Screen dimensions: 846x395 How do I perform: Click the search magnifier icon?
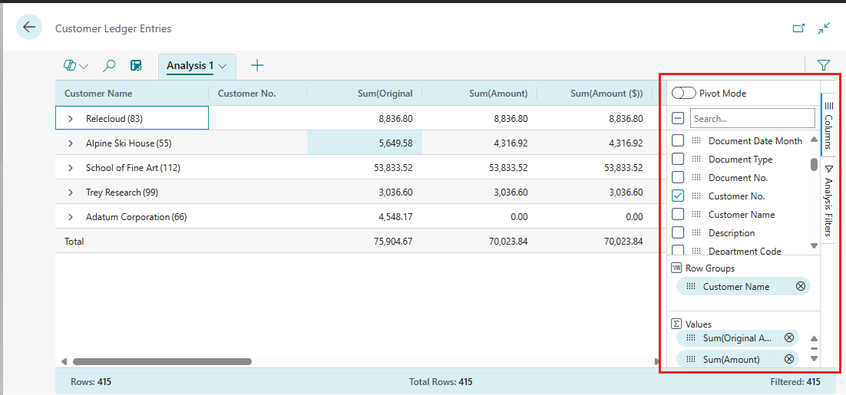[109, 66]
